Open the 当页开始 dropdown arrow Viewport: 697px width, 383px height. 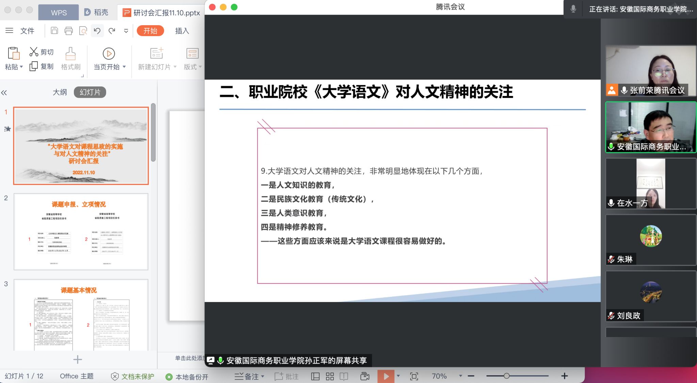124,67
